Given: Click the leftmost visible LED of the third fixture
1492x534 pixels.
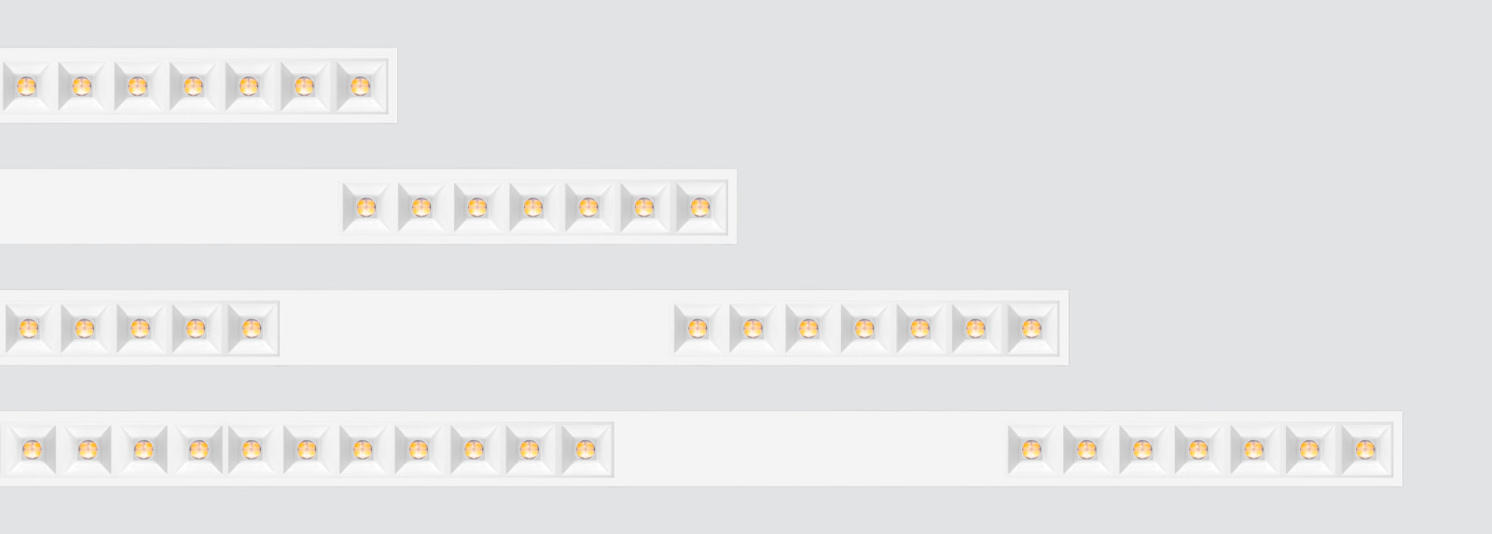Looking at the screenshot, I should [x=28, y=328].
